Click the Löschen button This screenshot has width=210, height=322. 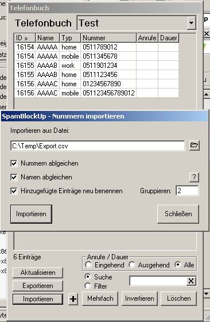coord(178,298)
